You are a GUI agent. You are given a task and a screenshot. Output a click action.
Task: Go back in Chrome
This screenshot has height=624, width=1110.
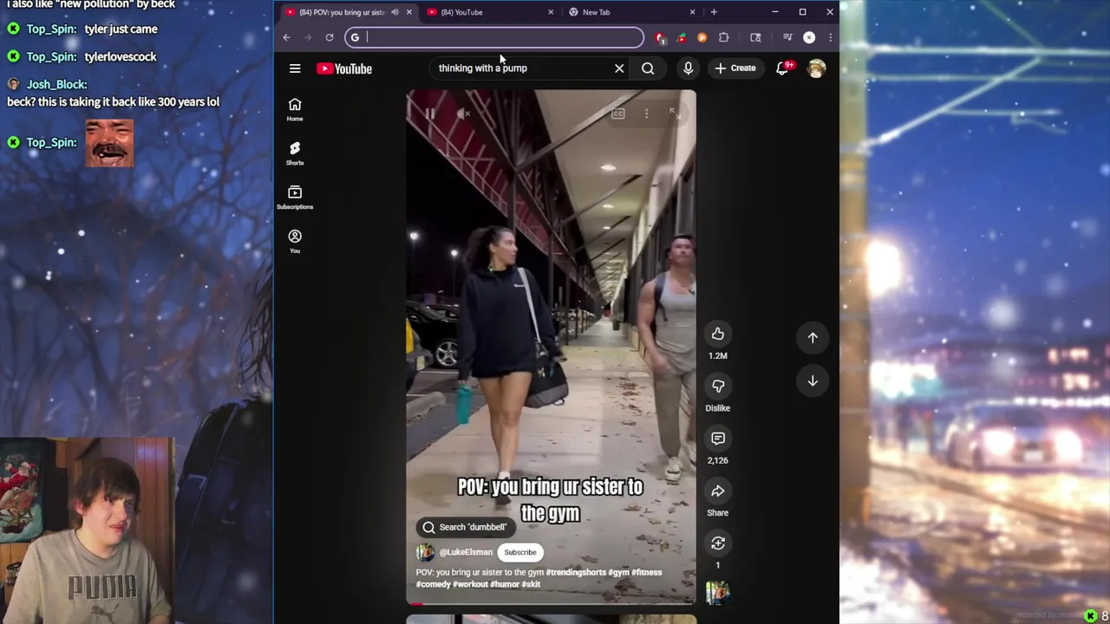[287, 37]
